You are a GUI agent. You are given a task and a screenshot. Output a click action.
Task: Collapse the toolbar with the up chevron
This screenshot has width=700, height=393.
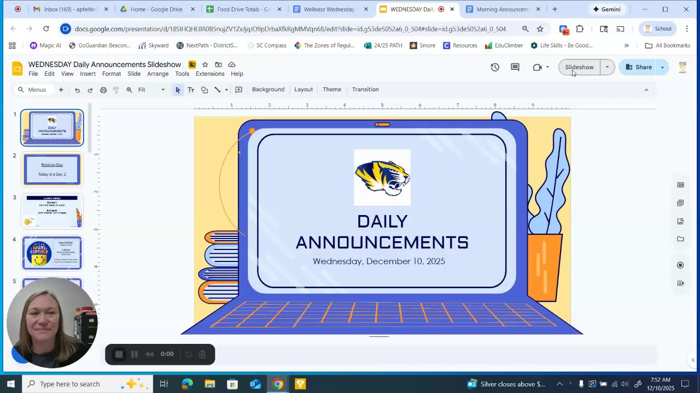[x=646, y=90]
